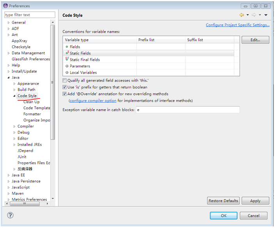Select Clean Up under Code Style
275x228 pixels.
[x=32, y=102]
